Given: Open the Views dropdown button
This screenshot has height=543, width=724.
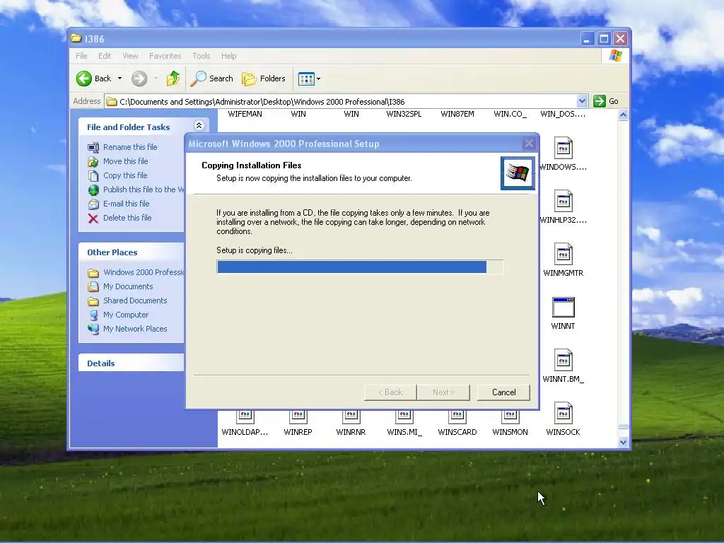Looking at the screenshot, I should (x=309, y=78).
